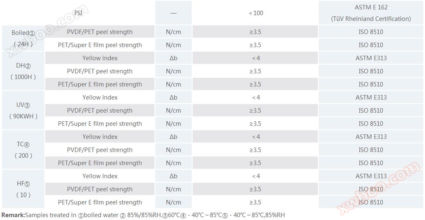This screenshot has width=425, height=220.
Task: Select the "< 100" FSI value cell
Action: [255, 13]
